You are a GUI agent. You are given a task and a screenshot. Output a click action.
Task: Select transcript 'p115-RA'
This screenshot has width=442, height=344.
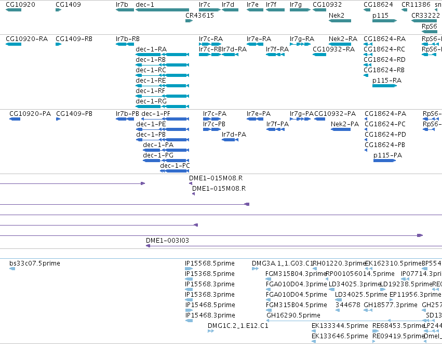pos(387,81)
